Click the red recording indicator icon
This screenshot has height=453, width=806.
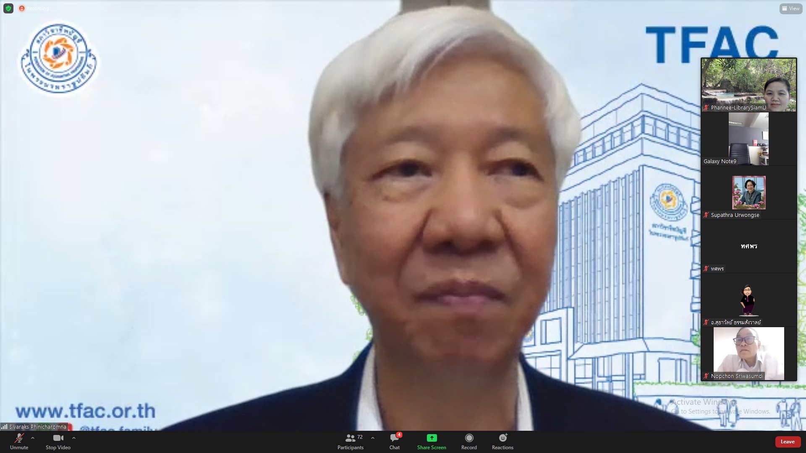pyautogui.click(x=22, y=8)
